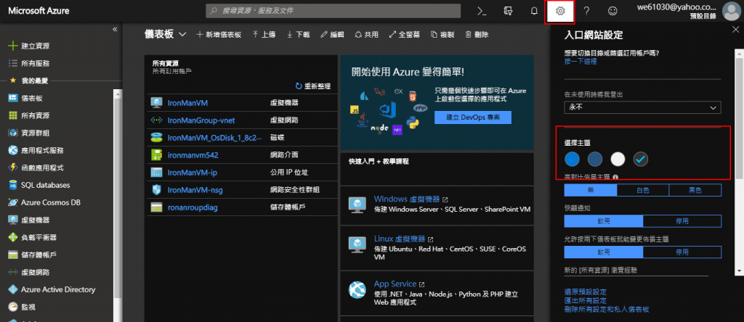
Task: Click 新增儀表板 in the toolbar
Action: click(x=219, y=35)
